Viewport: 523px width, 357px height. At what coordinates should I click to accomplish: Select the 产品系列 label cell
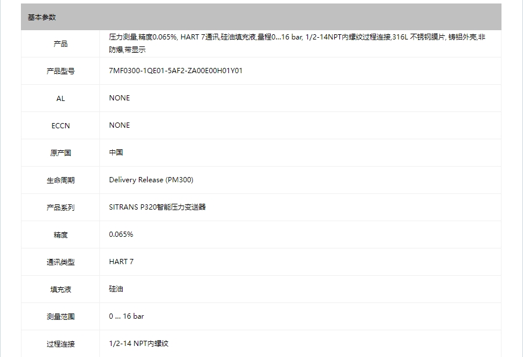(60, 208)
